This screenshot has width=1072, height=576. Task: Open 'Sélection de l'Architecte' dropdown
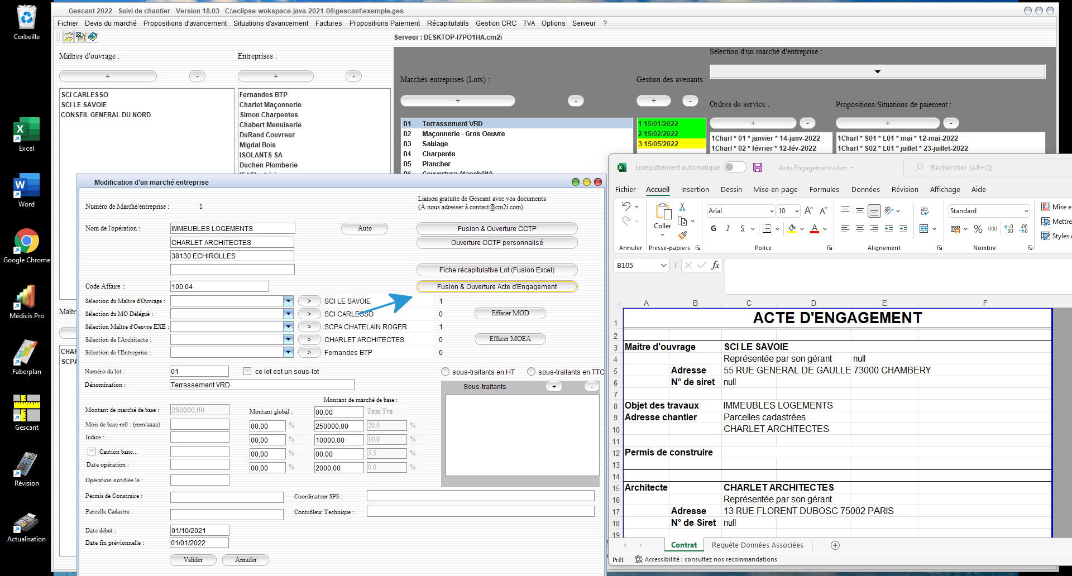288,339
